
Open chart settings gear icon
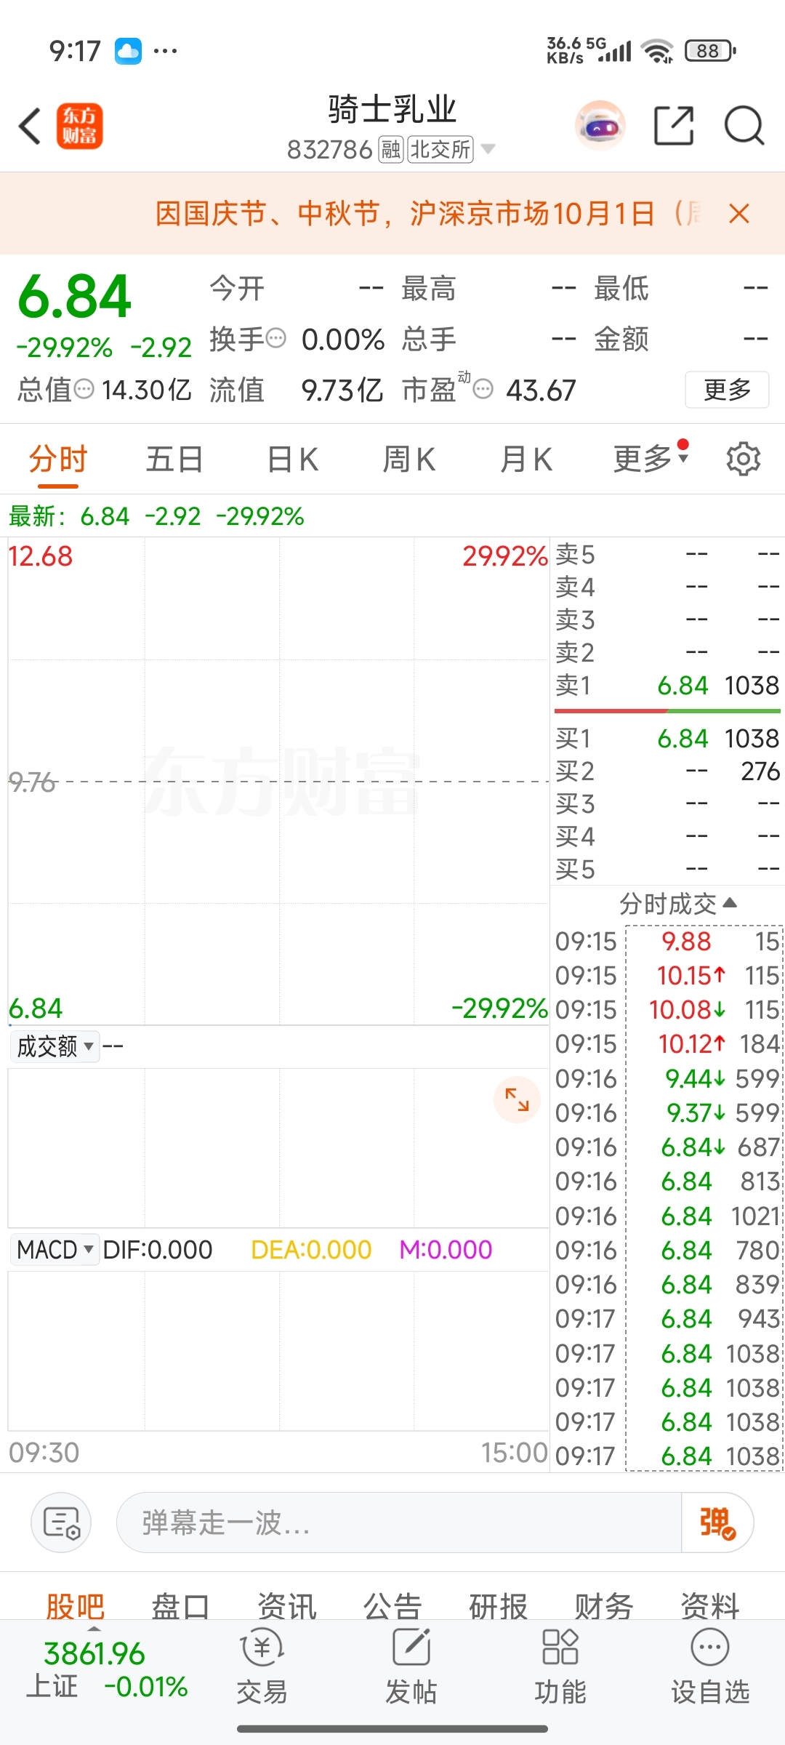744,459
